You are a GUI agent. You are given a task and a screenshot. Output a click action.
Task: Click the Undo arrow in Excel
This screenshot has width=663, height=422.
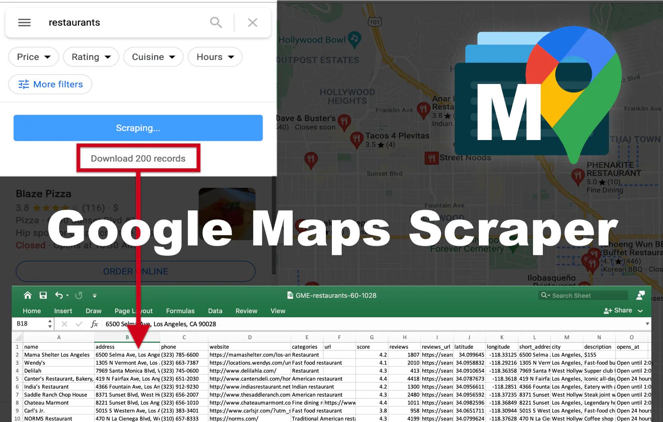click(x=59, y=296)
